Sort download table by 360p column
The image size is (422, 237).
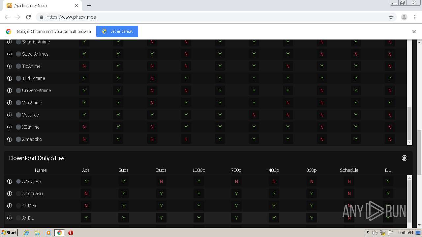click(312, 170)
